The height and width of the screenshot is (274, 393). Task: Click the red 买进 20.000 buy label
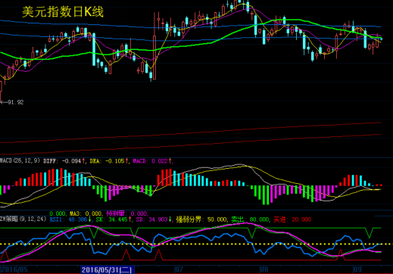click(x=292, y=220)
